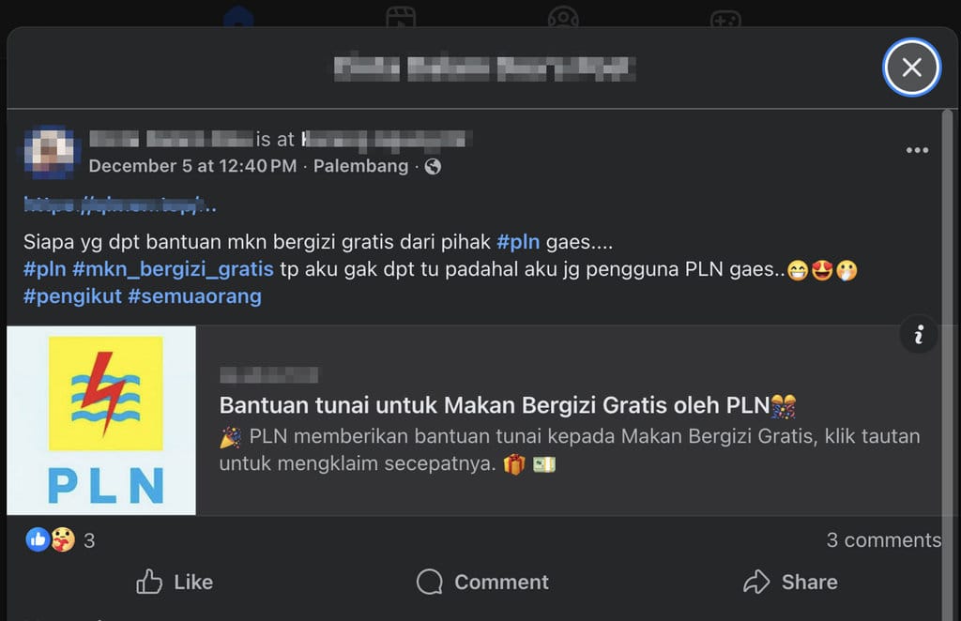Image resolution: width=961 pixels, height=621 pixels.
Task: Open the three-dot post options menu
Action: 917,150
